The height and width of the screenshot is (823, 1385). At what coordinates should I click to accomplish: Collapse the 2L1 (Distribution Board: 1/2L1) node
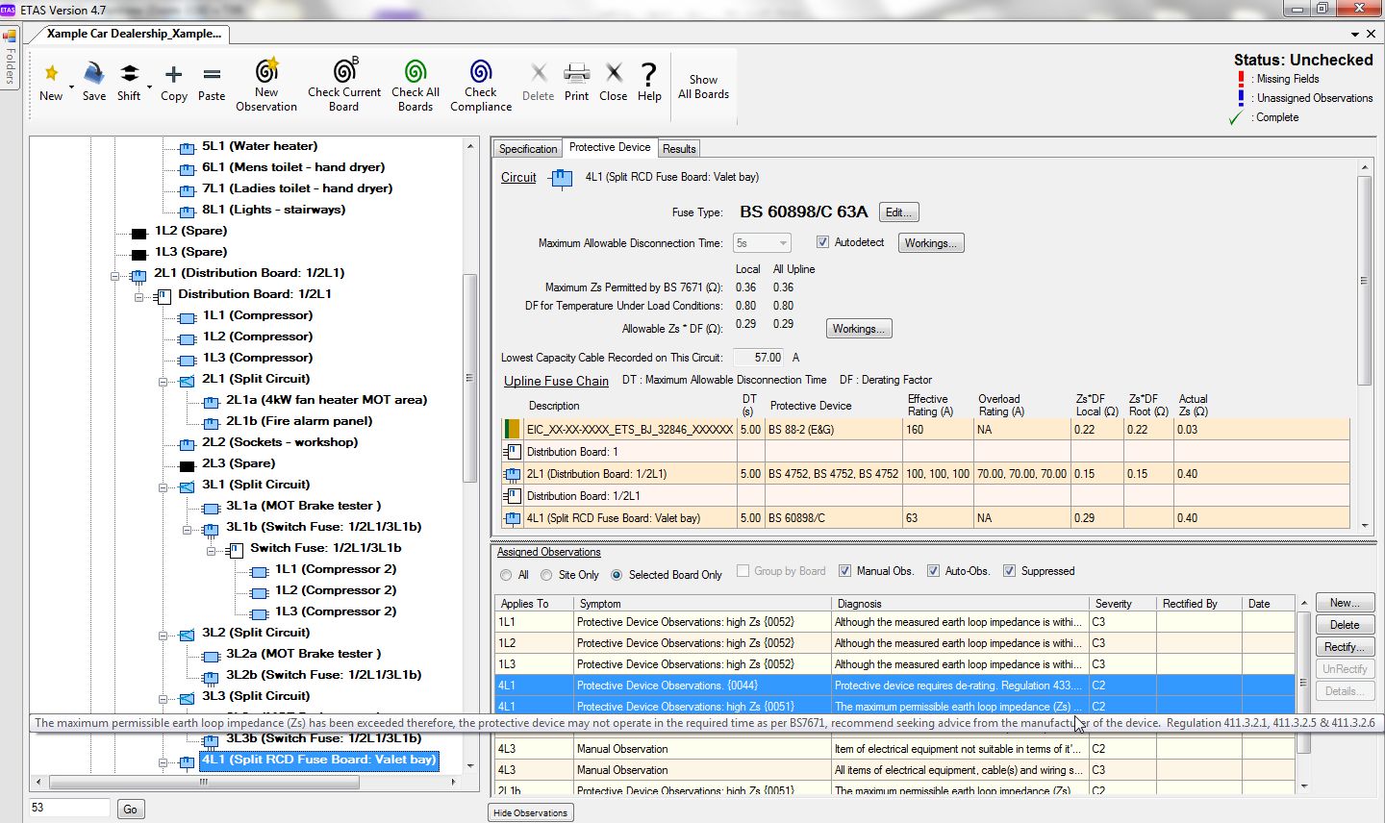click(x=114, y=275)
